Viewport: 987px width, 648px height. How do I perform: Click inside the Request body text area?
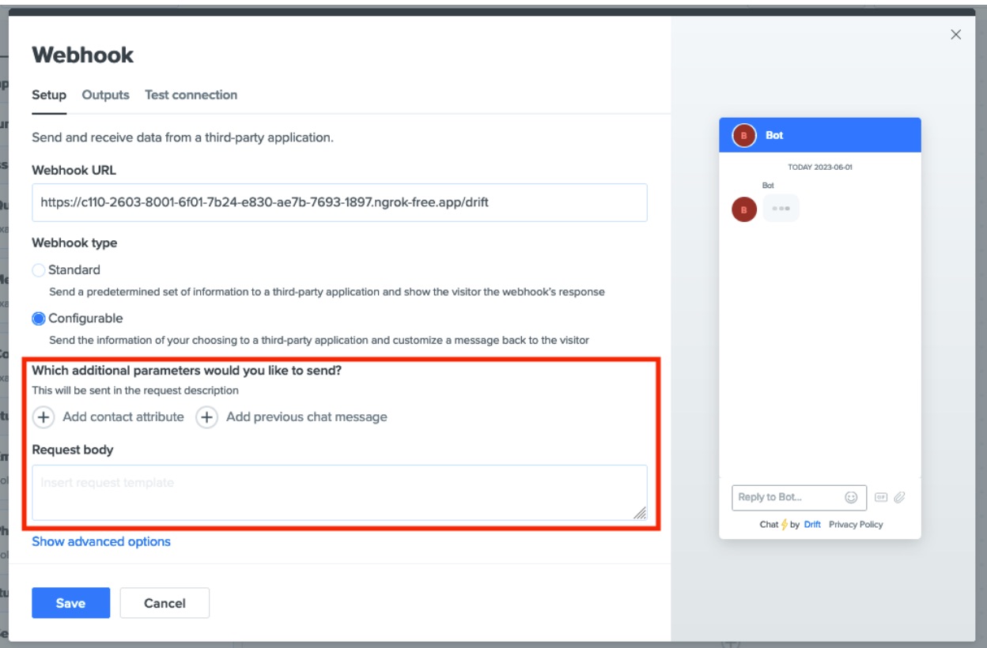[339, 492]
